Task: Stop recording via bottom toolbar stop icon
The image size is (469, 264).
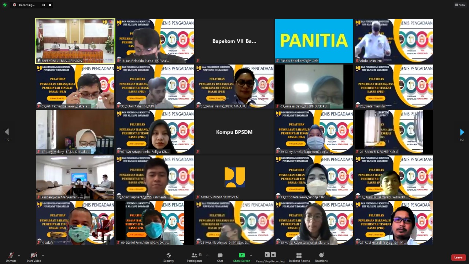Action: pyautogui.click(x=273, y=255)
